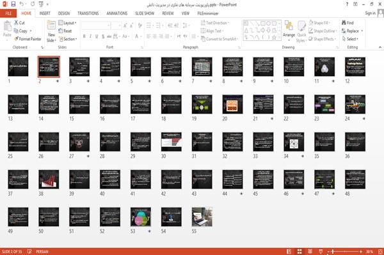Image resolution: width=384 pixels, height=255 pixels.
Task: Start slideshow from beginning via quick access icon
Action: pyautogui.click(x=41, y=4)
